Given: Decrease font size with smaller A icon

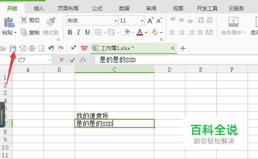Looking at the screenshot, I should click(159, 20).
